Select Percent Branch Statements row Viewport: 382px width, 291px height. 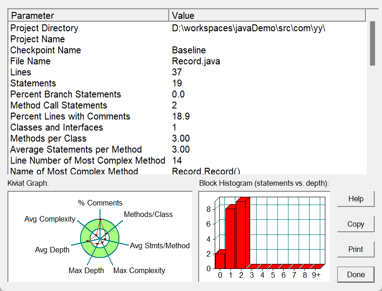188,94
